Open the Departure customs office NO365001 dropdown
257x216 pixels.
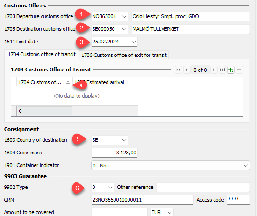(x=124, y=16)
